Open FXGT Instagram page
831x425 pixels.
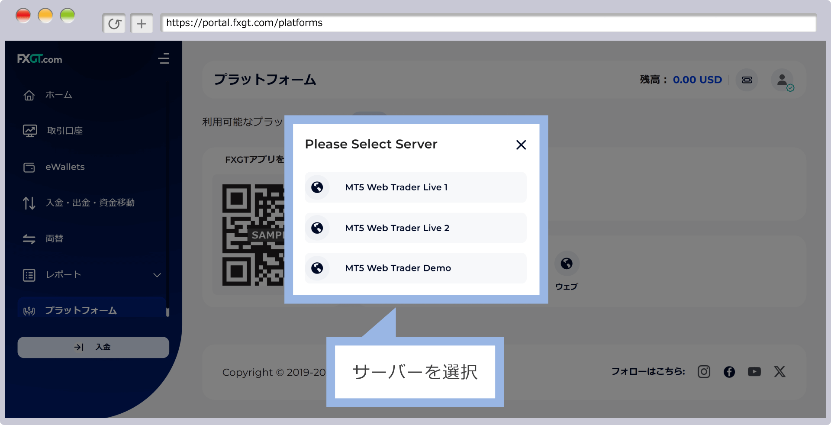coord(704,372)
